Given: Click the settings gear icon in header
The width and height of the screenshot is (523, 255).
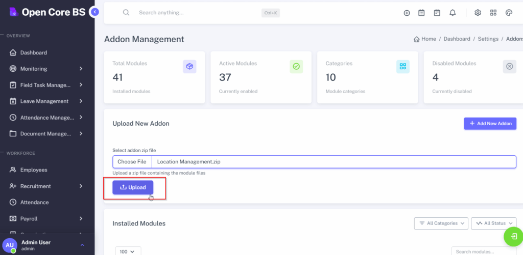Looking at the screenshot, I should pos(478,13).
